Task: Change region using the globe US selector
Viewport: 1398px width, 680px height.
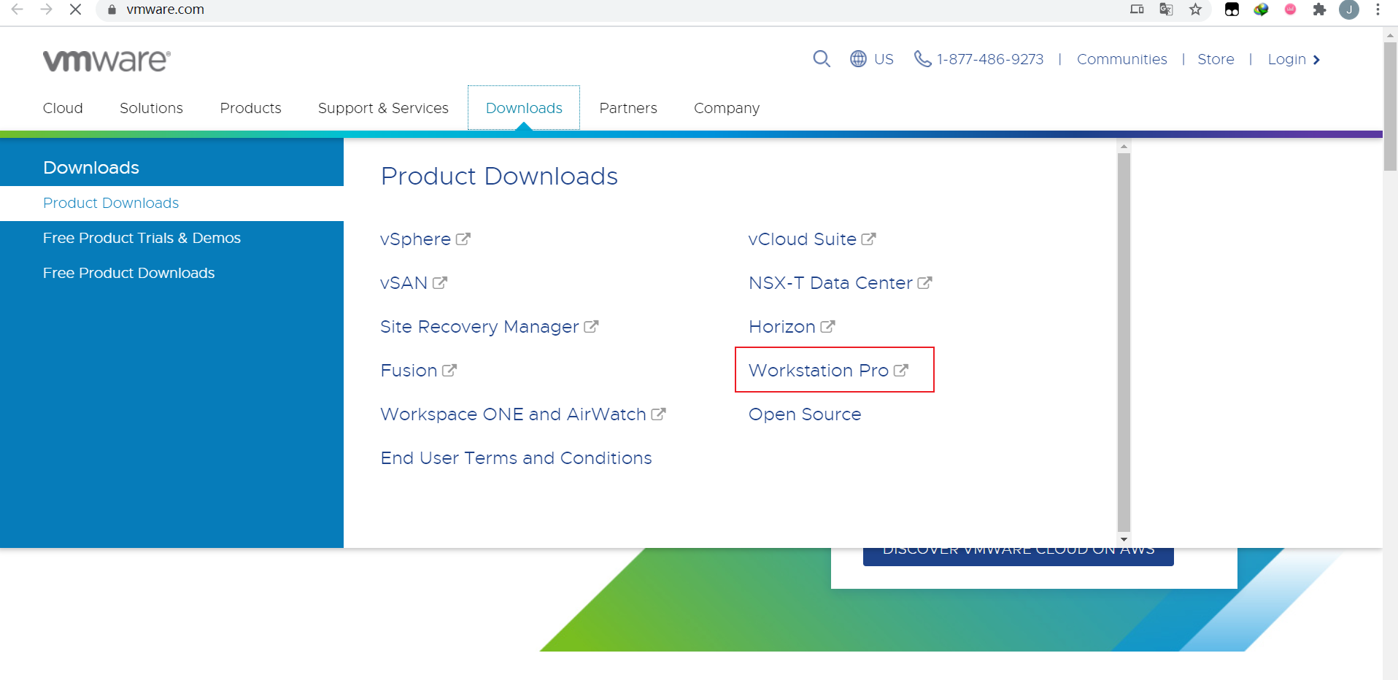Action: (872, 59)
